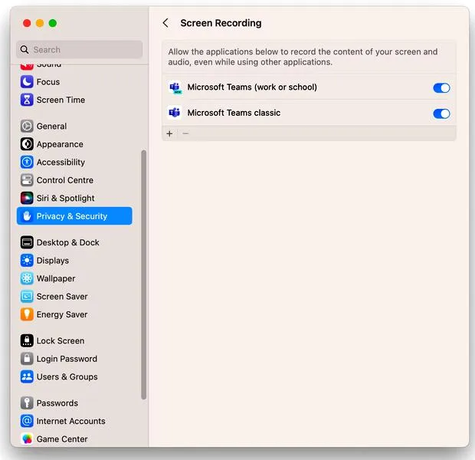
Task: Click the Energy Saver bulb icon
Action: click(x=27, y=314)
